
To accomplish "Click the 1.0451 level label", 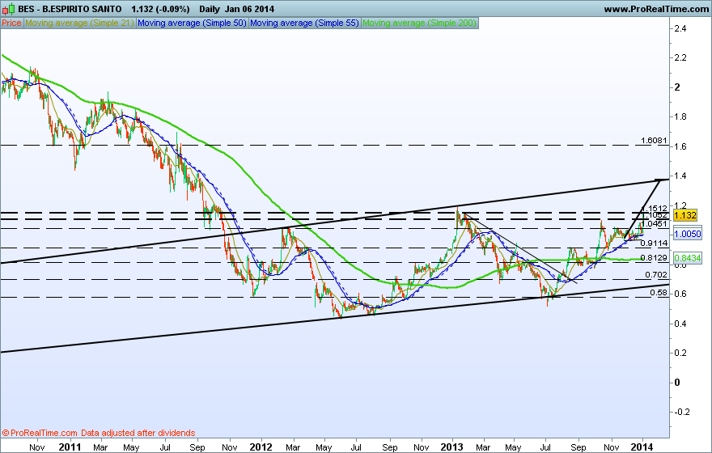I will [x=654, y=224].
